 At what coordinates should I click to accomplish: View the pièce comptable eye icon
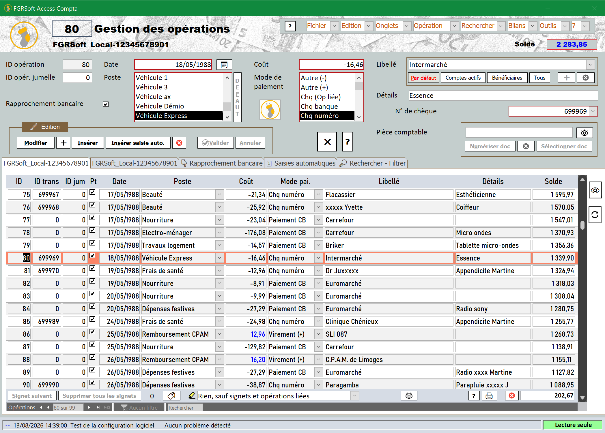585,133
